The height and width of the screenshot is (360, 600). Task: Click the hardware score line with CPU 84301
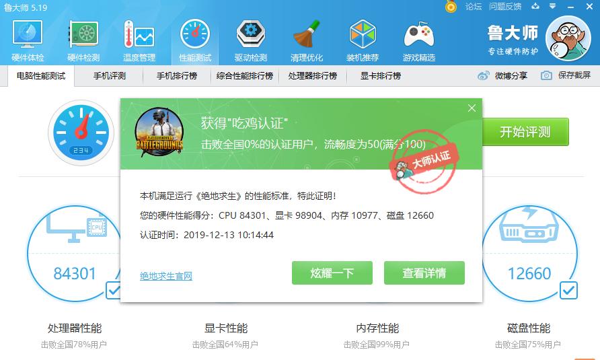point(287,215)
